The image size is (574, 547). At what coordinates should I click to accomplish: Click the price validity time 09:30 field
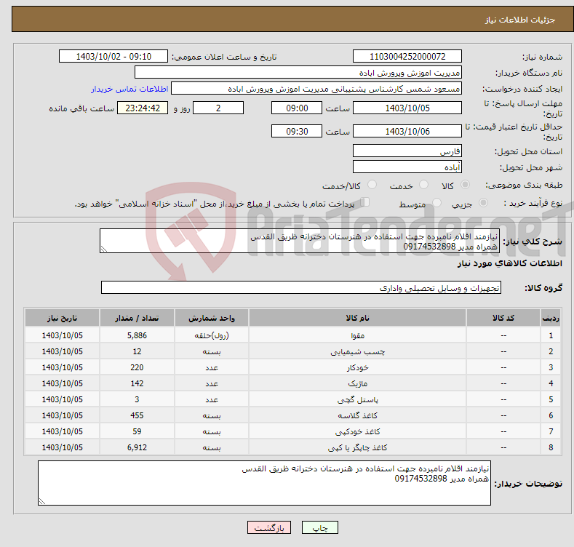coord(297,131)
